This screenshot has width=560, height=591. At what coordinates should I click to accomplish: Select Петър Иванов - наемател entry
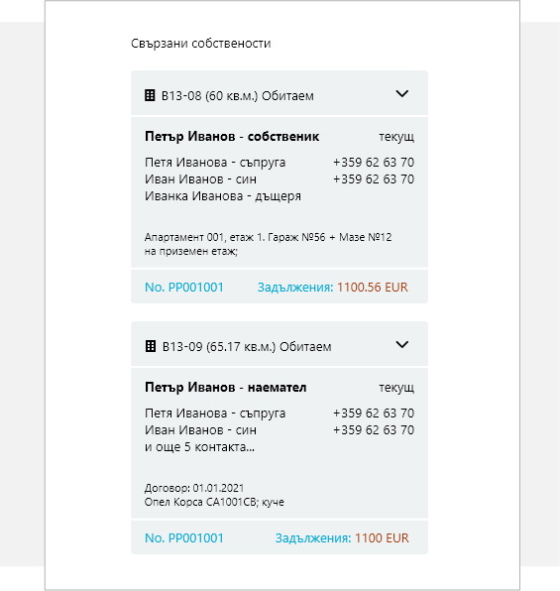pyautogui.click(x=226, y=387)
